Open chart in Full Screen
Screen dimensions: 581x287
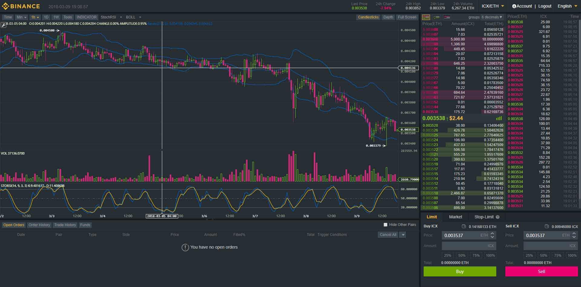point(407,17)
